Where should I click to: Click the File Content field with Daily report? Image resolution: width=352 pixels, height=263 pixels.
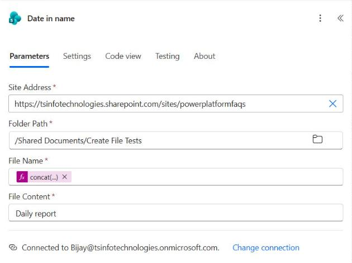pyautogui.click(x=176, y=213)
